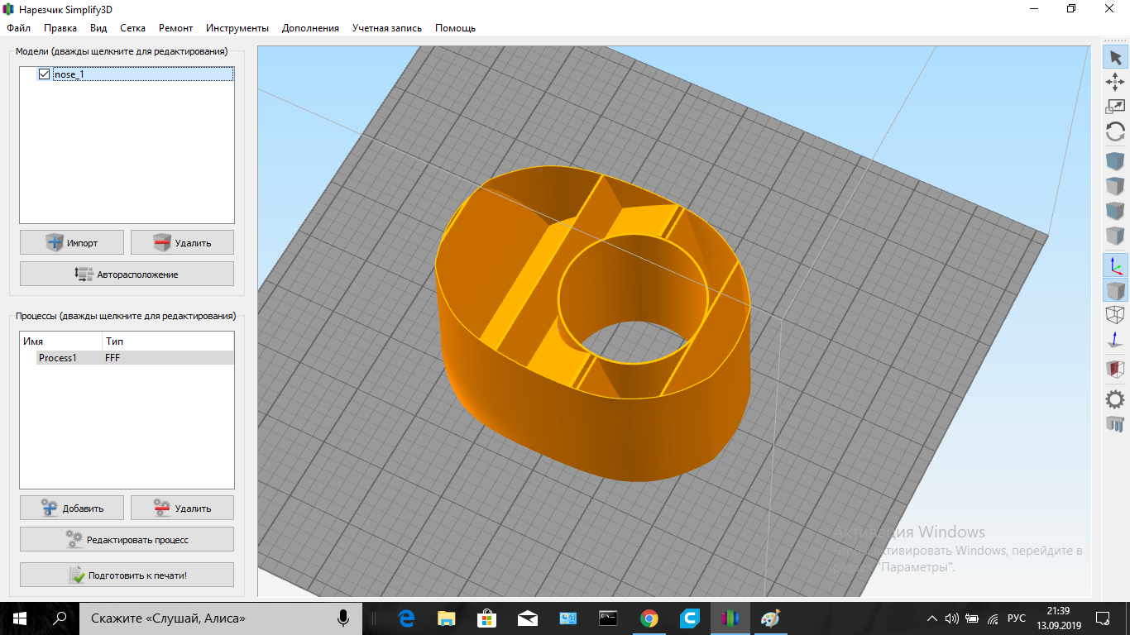
Task: Click the Импорт button
Action: pos(72,242)
